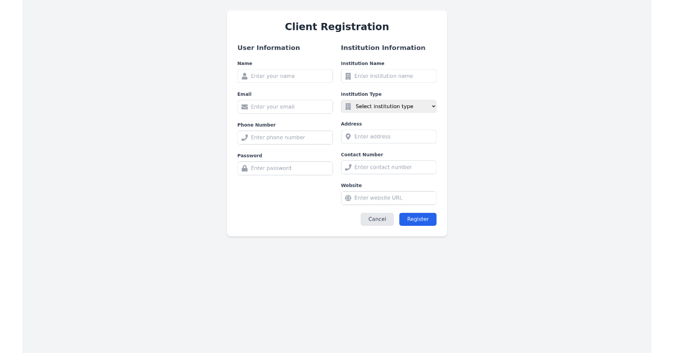Screen dimensions: 674x353
Task: Select institution type from the combo box
Action: 389,106
